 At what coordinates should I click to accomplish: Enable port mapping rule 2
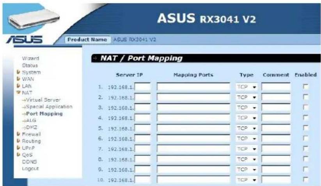click(x=305, y=97)
